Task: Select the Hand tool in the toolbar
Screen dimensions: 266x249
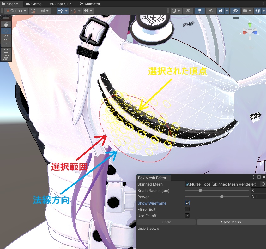Action: pos(6,24)
